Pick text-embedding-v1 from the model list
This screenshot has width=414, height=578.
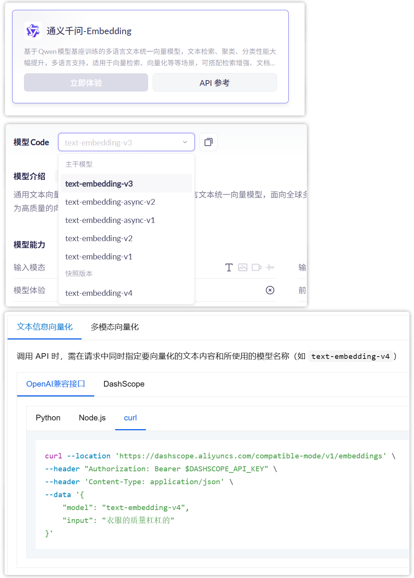pos(126,257)
